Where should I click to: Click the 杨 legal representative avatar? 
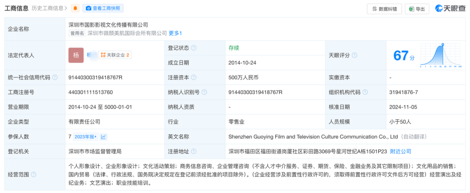76,55
